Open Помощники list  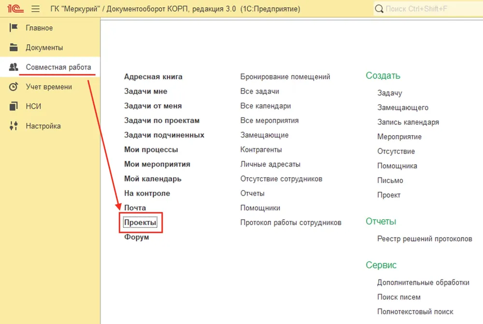[260, 208]
